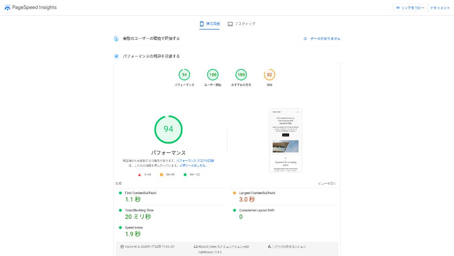The image size is (454, 256).
Task: Open the パフォーマンス スコアの計算 link
Action: click(x=195, y=161)
